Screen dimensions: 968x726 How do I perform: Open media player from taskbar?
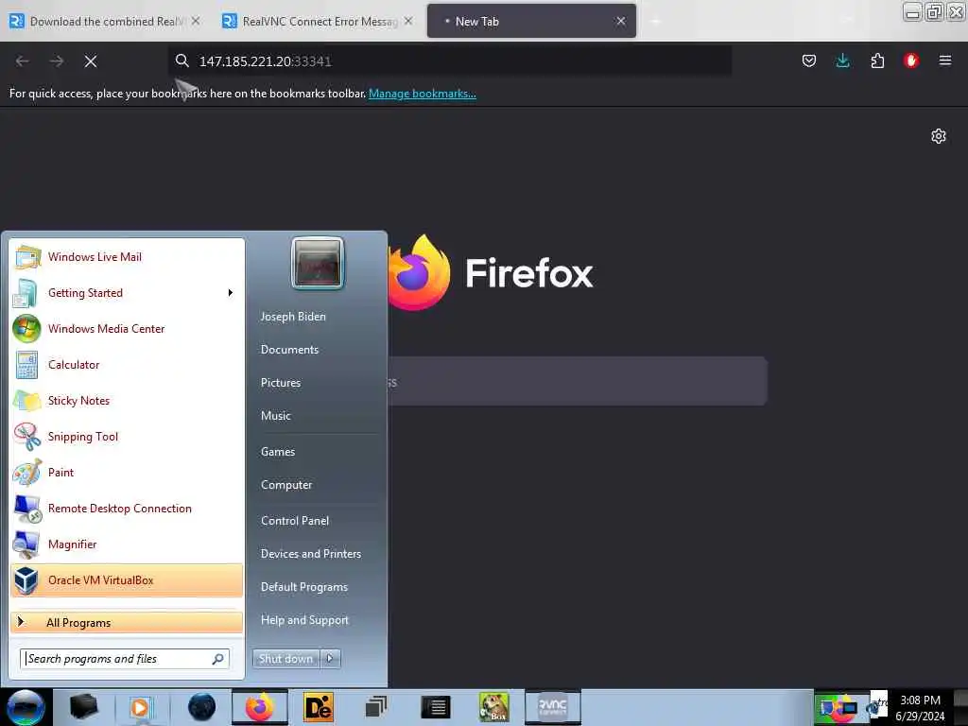pyautogui.click(x=140, y=707)
